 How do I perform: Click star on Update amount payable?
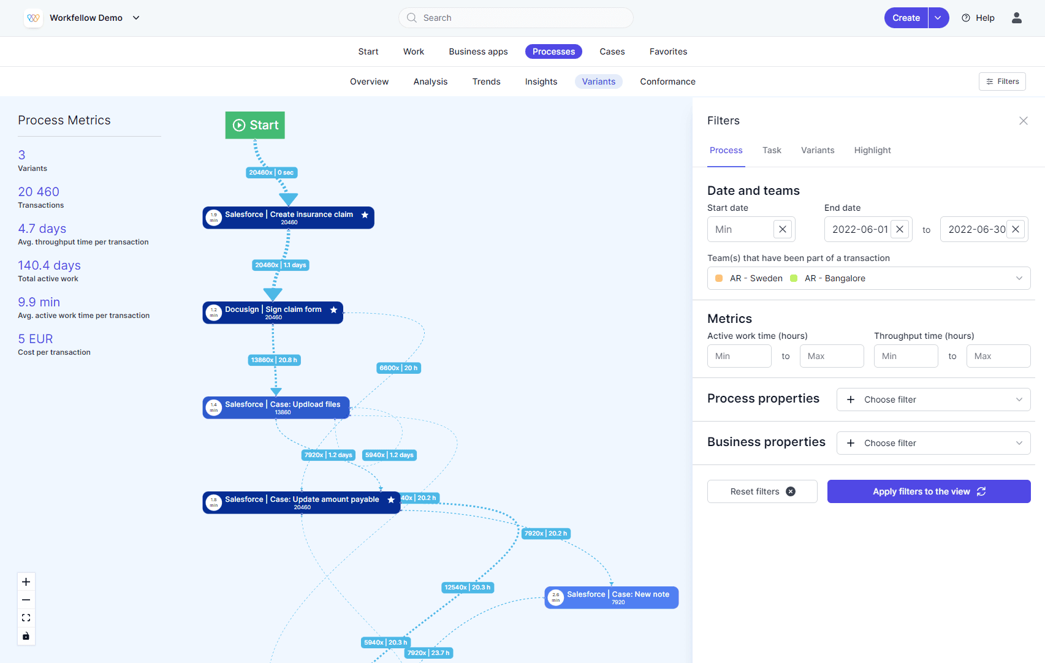tap(391, 500)
